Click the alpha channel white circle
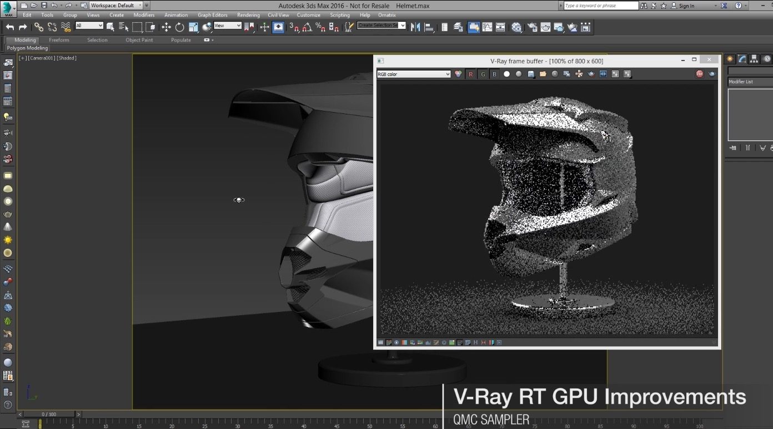Viewport: 773px width, 429px height. click(x=506, y=74)
